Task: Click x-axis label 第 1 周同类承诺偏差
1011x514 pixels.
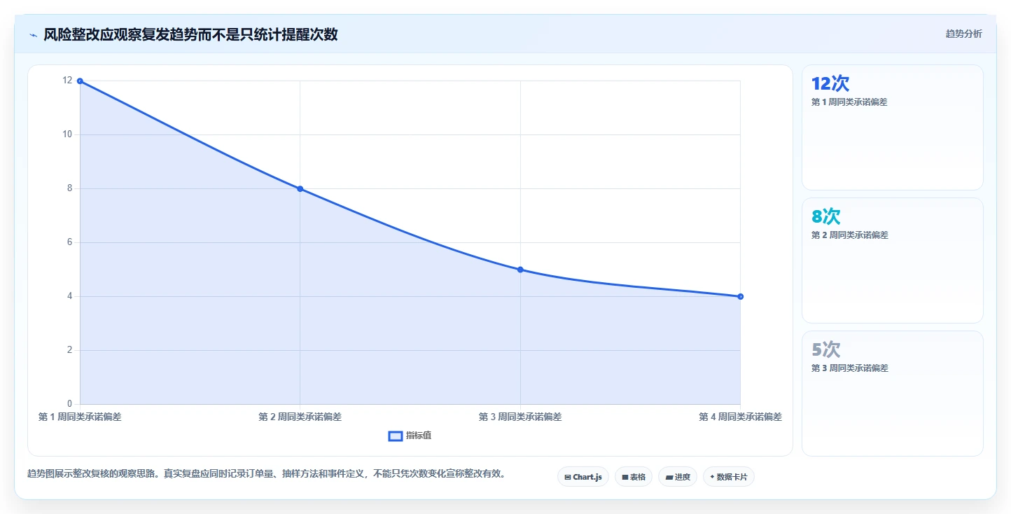Action: [80, 417]
